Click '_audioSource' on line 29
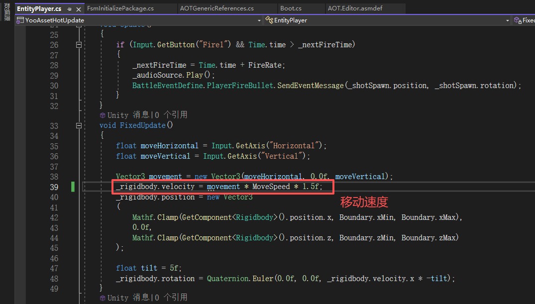Screen dimensions: 535x304 [158, 75]
